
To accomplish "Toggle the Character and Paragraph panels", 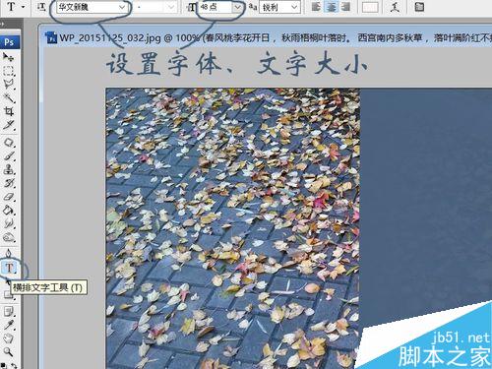I will click(419, 7).
